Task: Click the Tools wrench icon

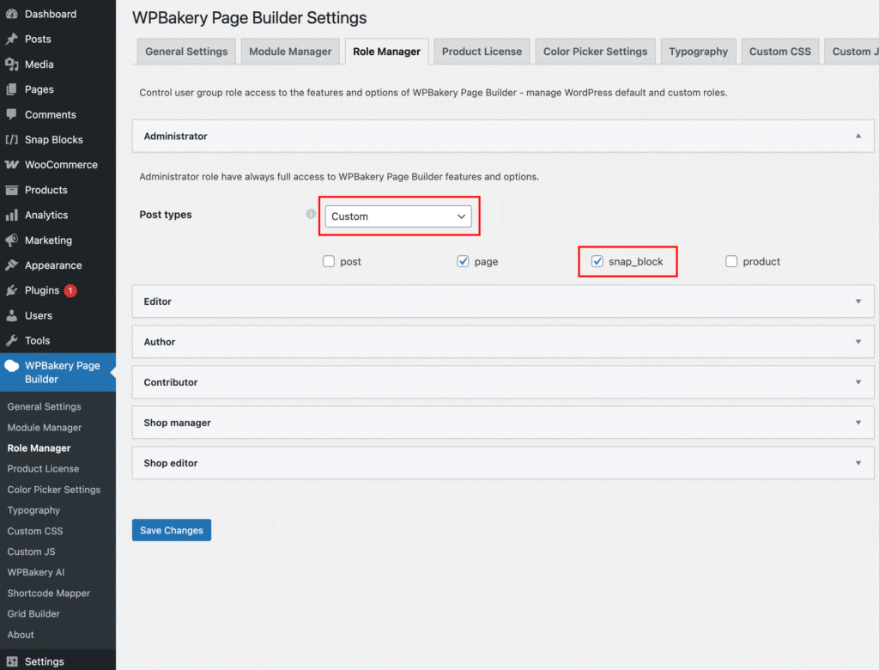Action: click(x=12, y=341)
